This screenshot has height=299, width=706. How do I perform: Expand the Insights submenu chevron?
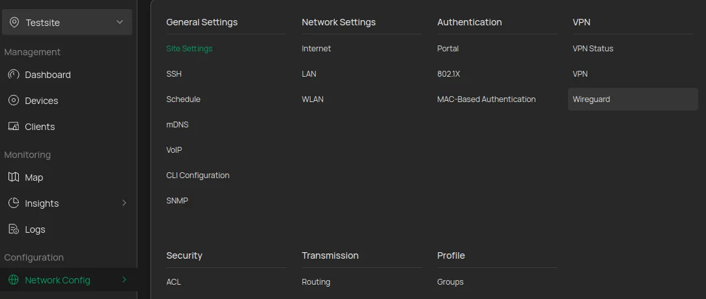click(124, 203)
